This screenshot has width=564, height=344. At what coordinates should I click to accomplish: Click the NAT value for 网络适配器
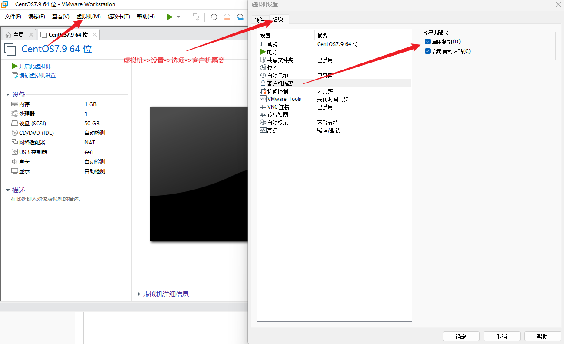point(90,143)
